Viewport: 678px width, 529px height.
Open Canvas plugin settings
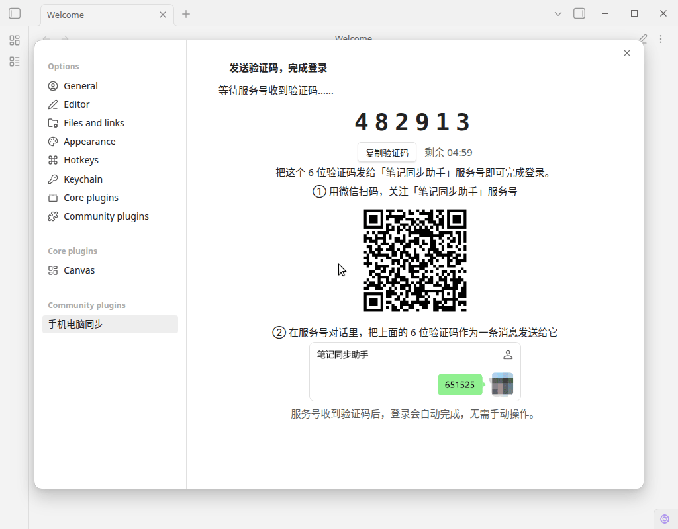click(x=110, y=270)
